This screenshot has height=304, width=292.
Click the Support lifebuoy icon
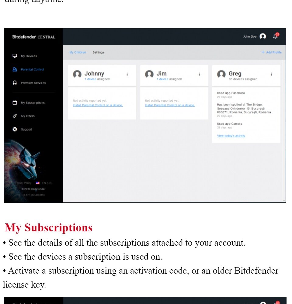click(15, 129)
